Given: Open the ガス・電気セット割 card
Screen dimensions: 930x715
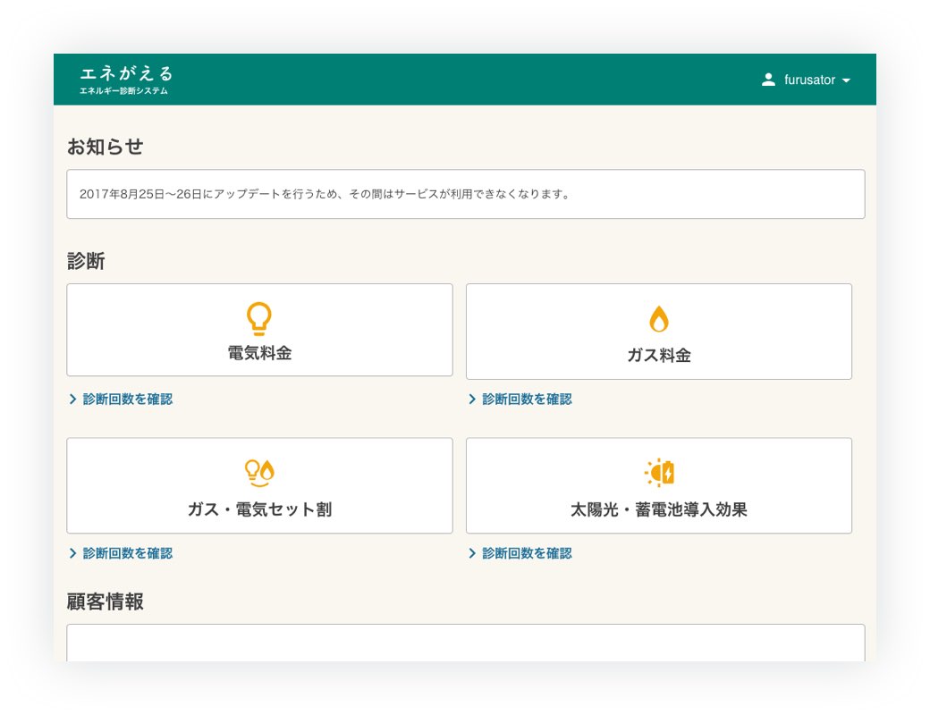Looking at the screenshot, I should (x=260, y=485).
